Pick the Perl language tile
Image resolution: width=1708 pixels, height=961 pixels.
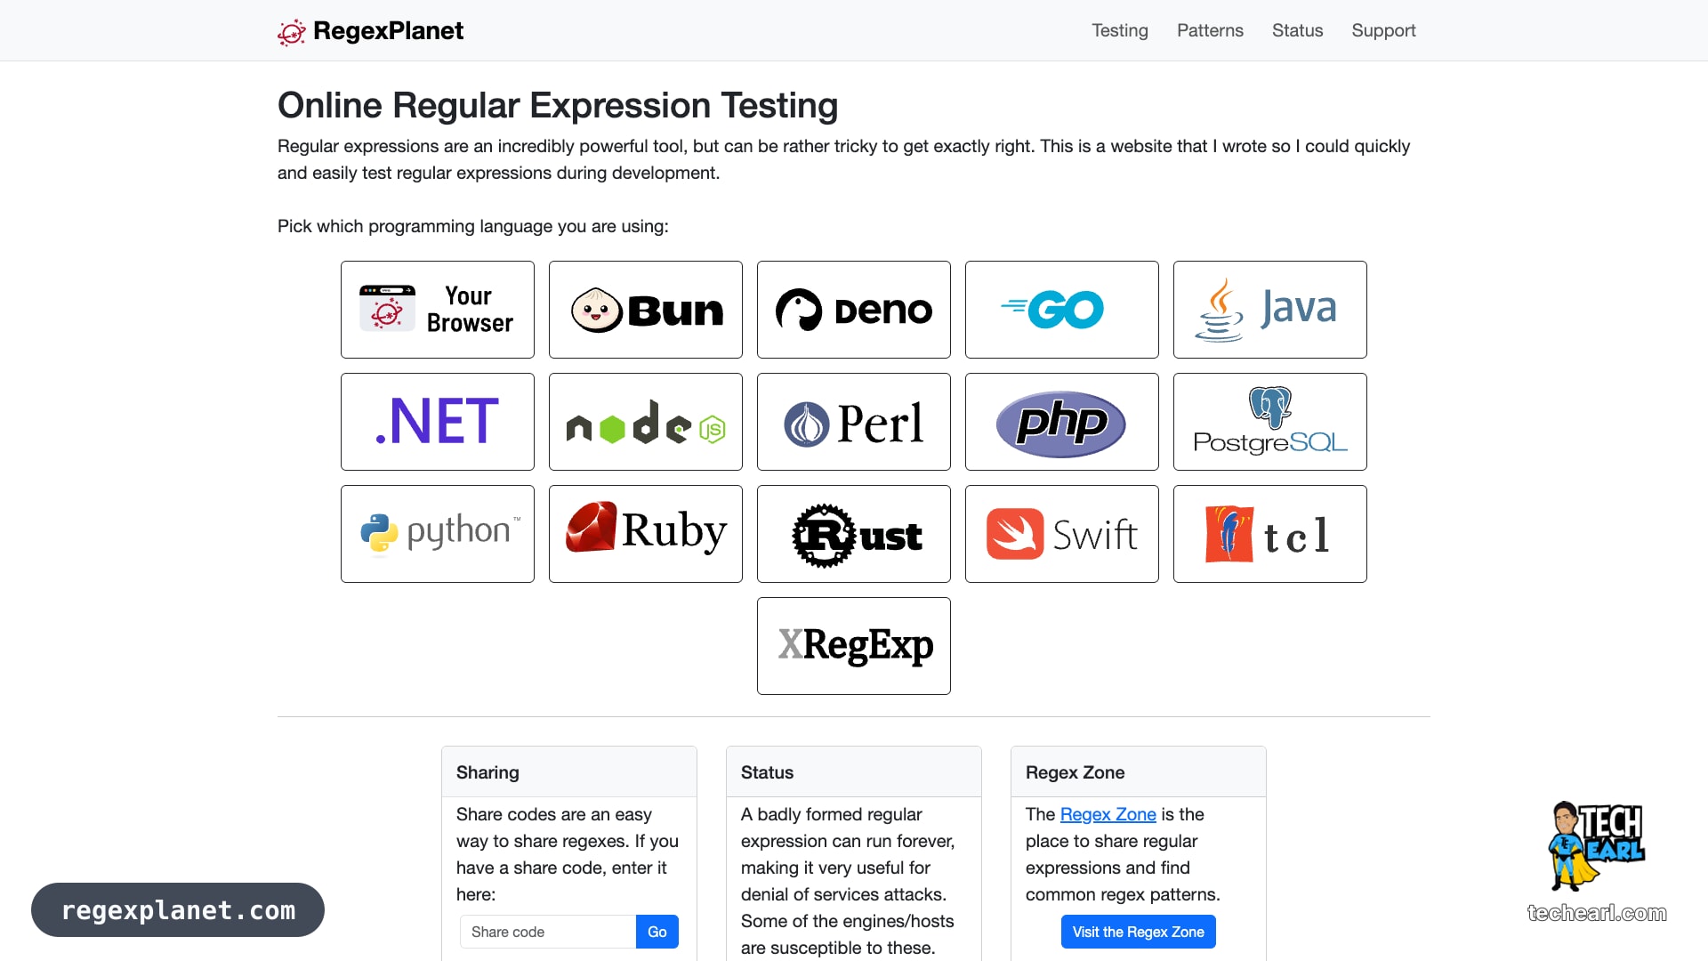point(854,422)
